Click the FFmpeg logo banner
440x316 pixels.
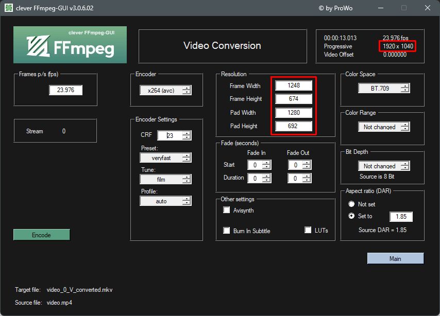(70, 45)
